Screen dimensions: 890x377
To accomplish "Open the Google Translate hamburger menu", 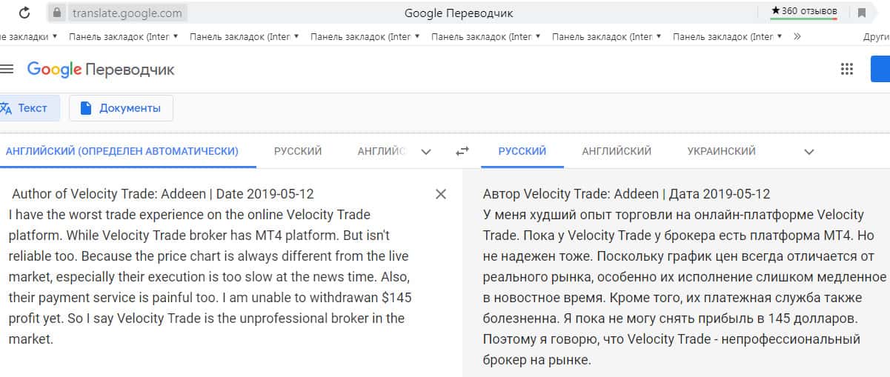I will pos(7,70).
